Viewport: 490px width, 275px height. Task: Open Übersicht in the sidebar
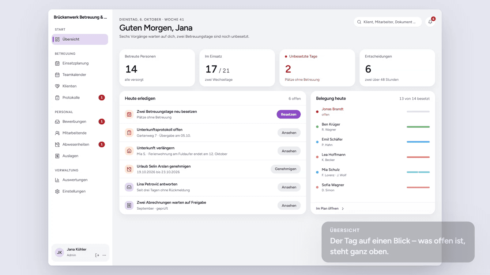80,39
